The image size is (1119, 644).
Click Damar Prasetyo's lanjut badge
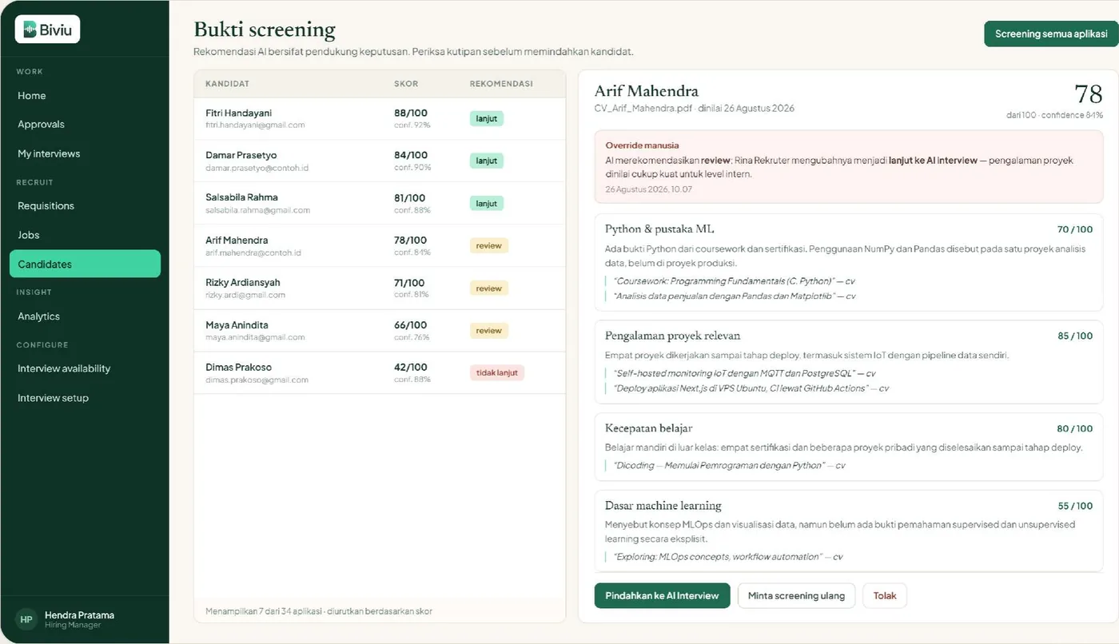coord(487,161)
